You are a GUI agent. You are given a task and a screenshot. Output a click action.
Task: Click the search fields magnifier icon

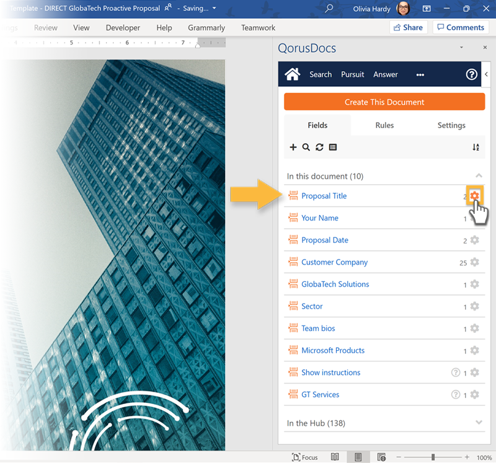coord(306,148)
